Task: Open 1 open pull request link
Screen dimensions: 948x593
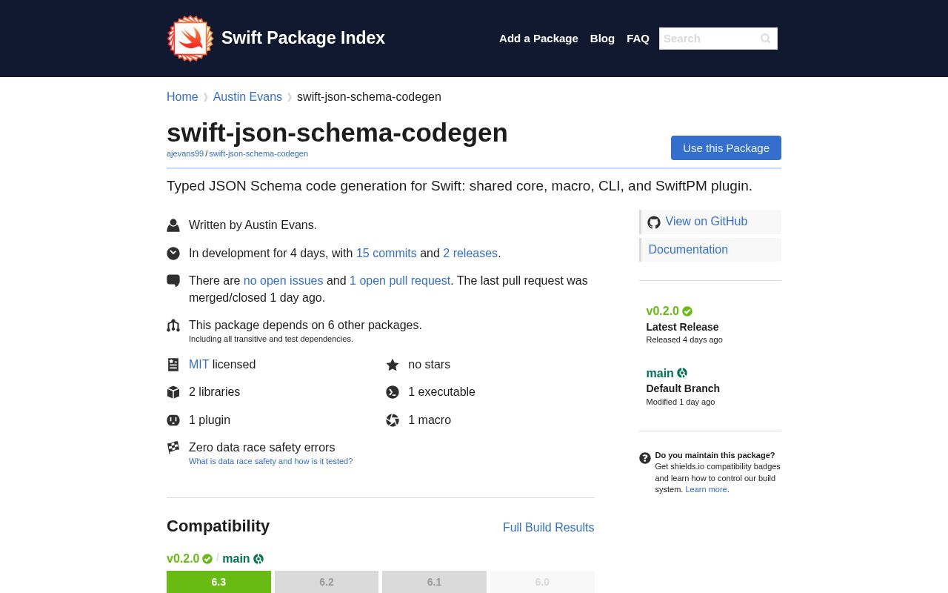Action: [400, 281]
